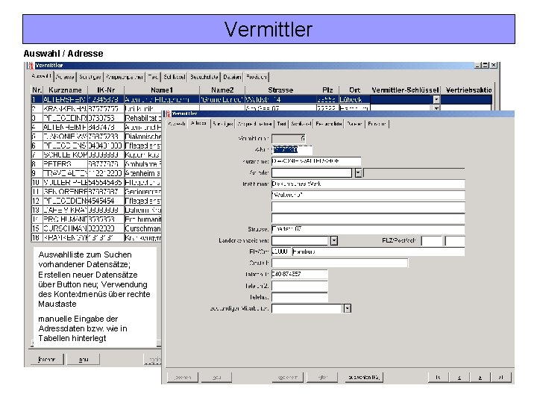
Task: Click the Ortsteil input field
Action: coord(340,263)
